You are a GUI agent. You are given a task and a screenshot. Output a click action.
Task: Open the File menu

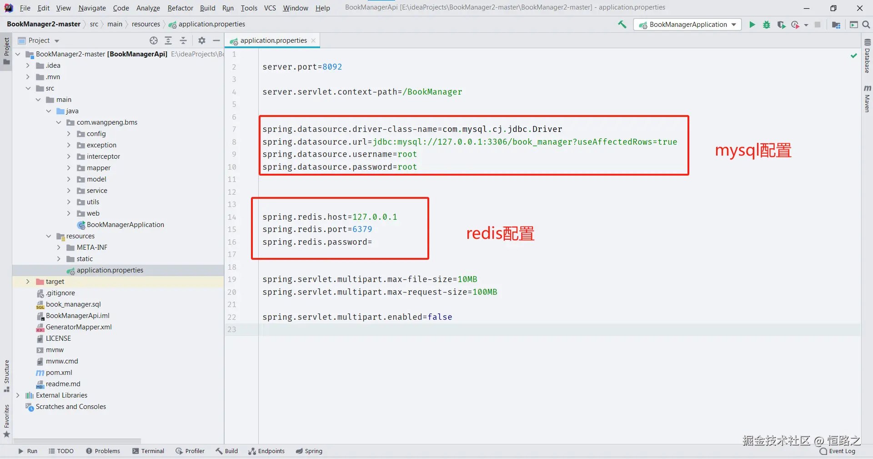25,8
